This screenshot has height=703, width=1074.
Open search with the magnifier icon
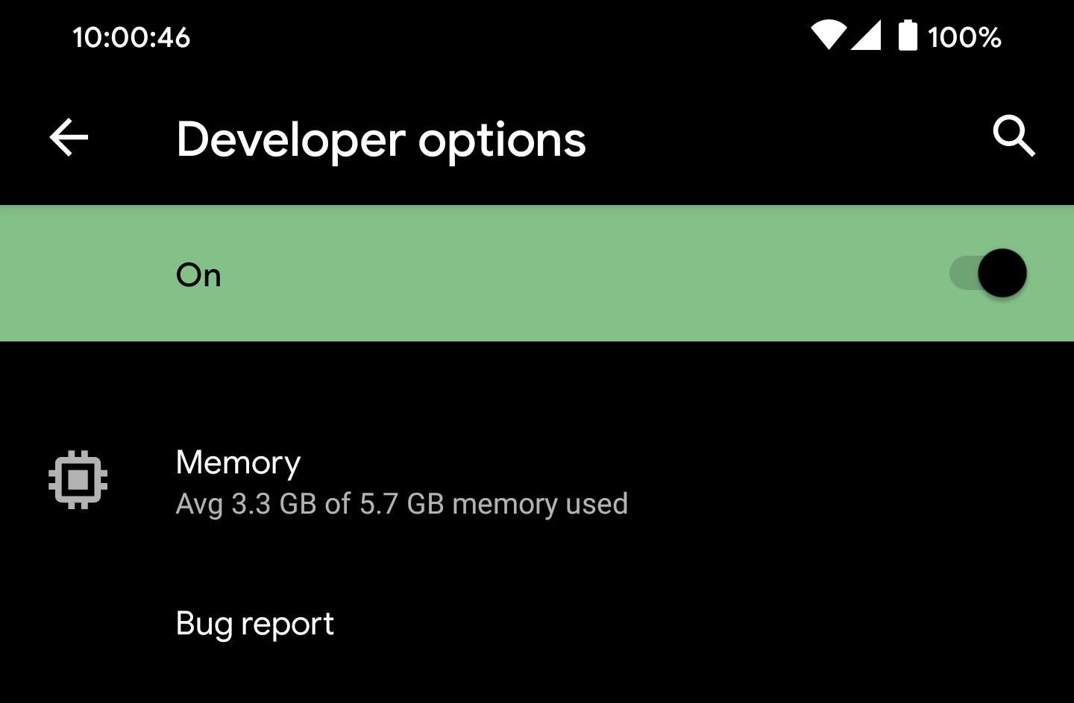(x=1014, y=136)
